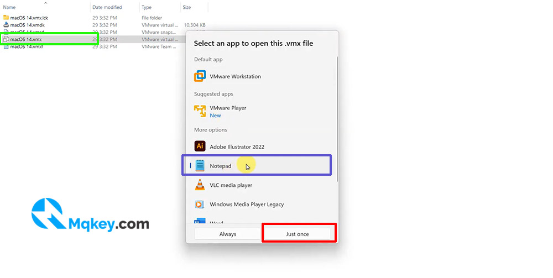Click the VMware Player icon

[200, 111]
